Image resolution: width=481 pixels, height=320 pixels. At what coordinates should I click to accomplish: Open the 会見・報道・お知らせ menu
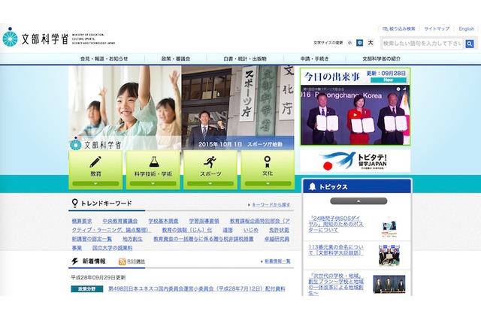104,59
